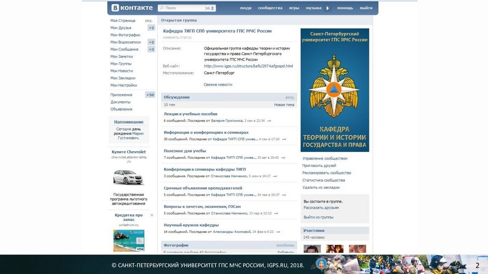Screen dimensions: 488x274
Task: Click the group avatar with МЧС emblem
Action: tap(335, 90)
